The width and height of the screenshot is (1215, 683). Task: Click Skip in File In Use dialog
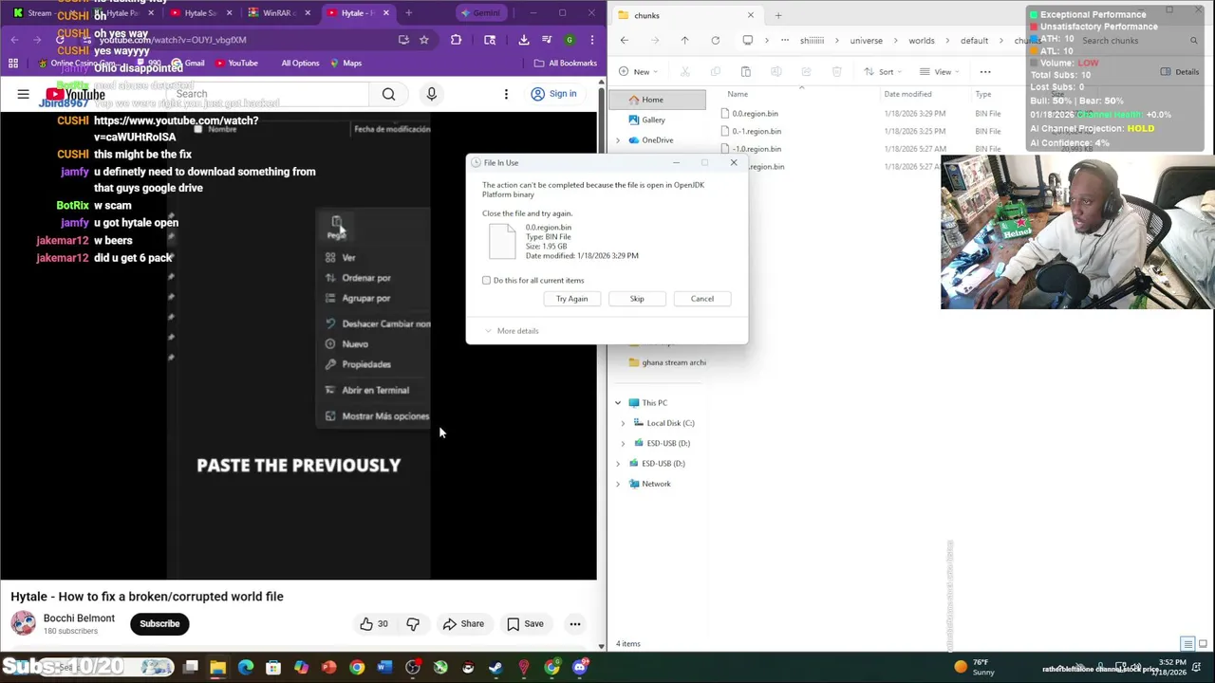637,299
